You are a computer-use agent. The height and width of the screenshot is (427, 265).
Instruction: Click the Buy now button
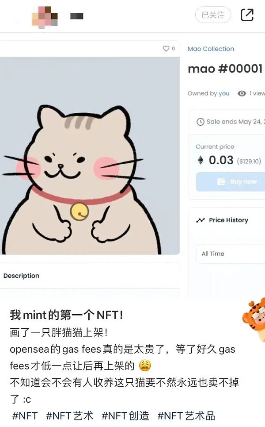click(231, 181)
